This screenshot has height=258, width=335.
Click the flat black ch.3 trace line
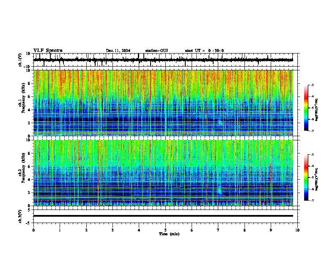[163, 216]
